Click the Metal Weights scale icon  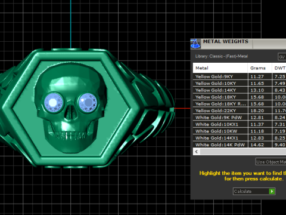(195, 44)
